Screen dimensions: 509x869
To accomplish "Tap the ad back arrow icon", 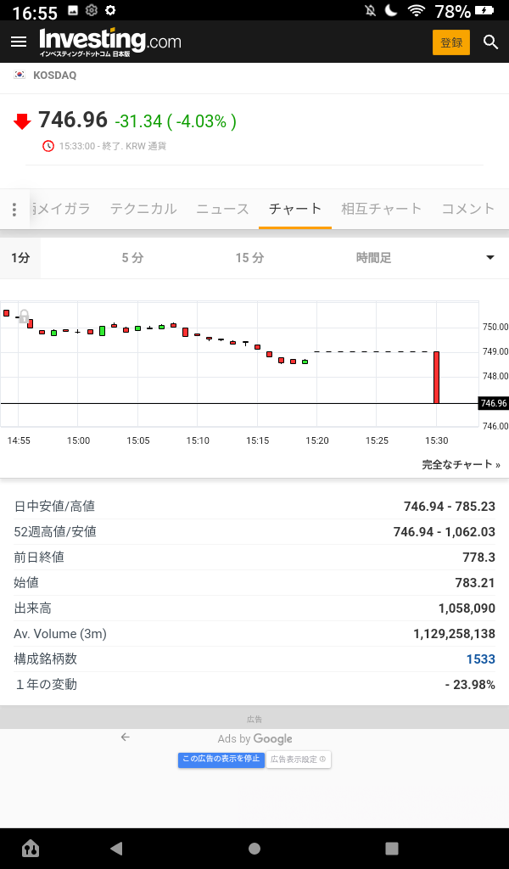I will [126, 737].
